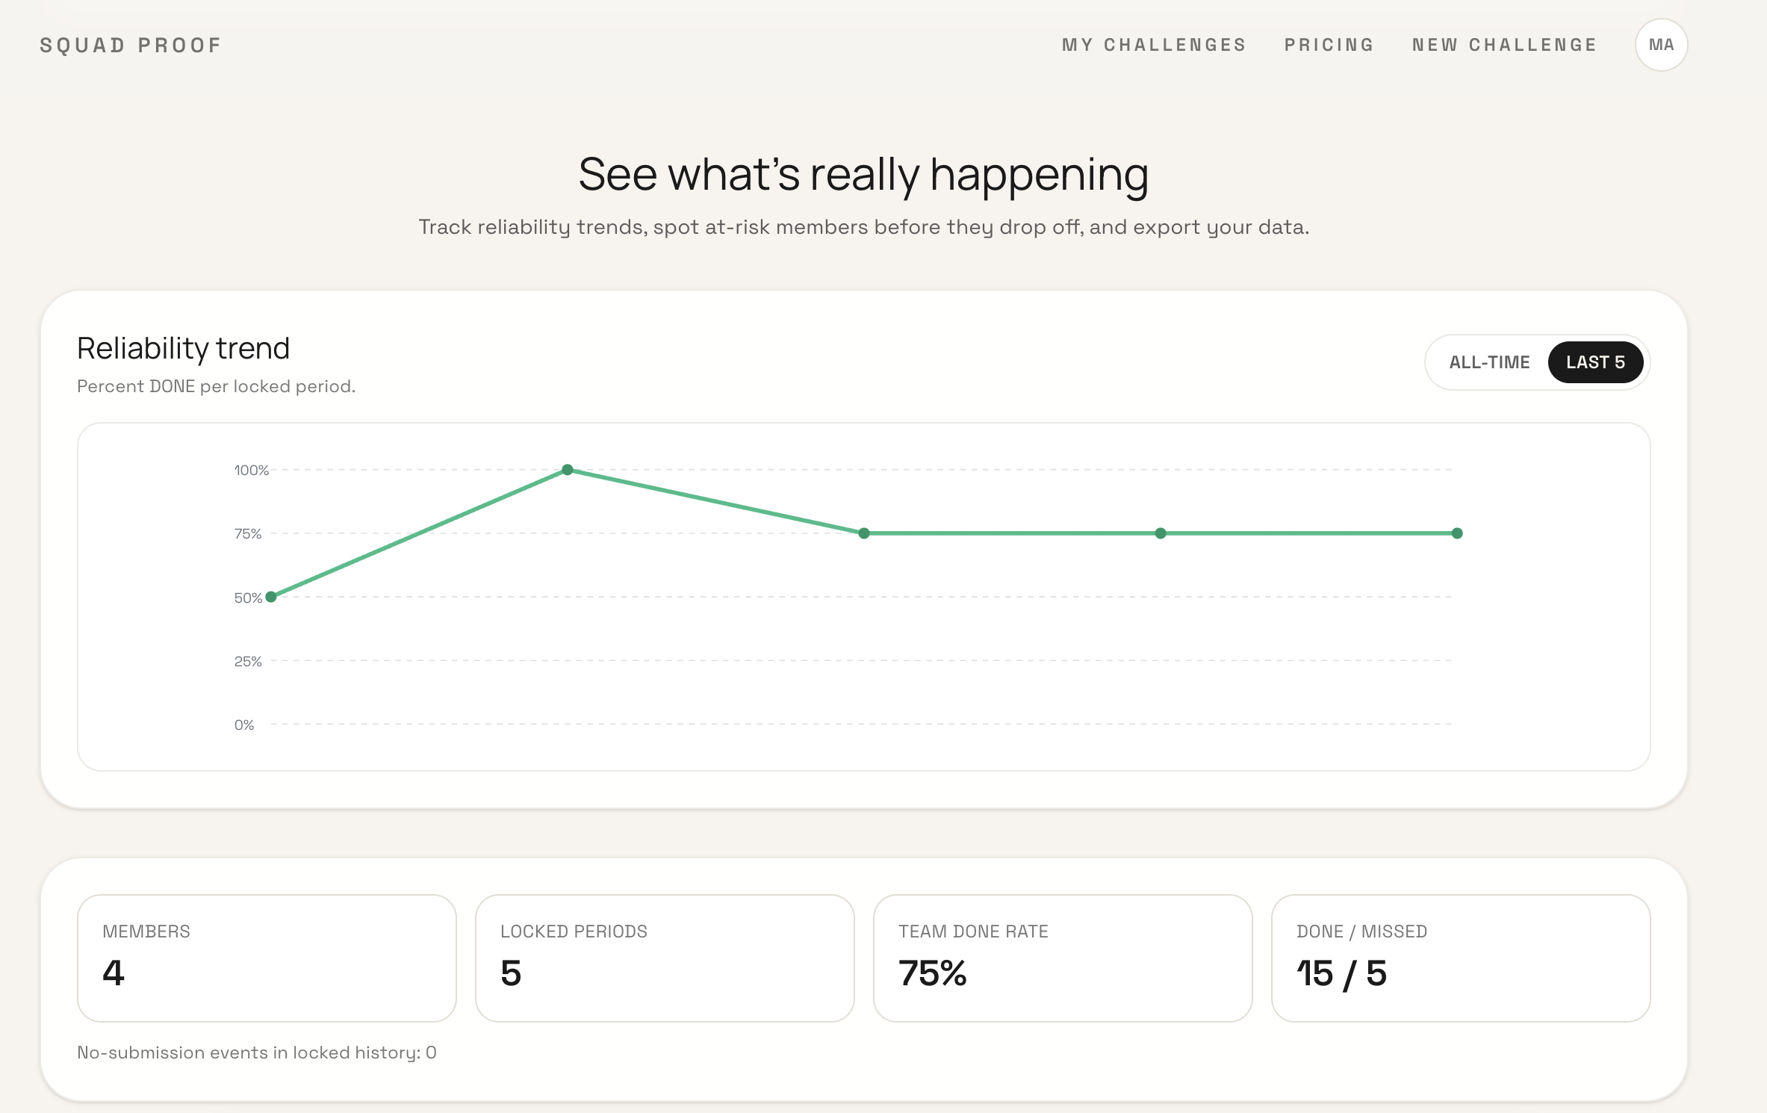This screenshot has width=1767, height=1113.
Task: Start a New Challenge
Action: (x=1504, y=45)
